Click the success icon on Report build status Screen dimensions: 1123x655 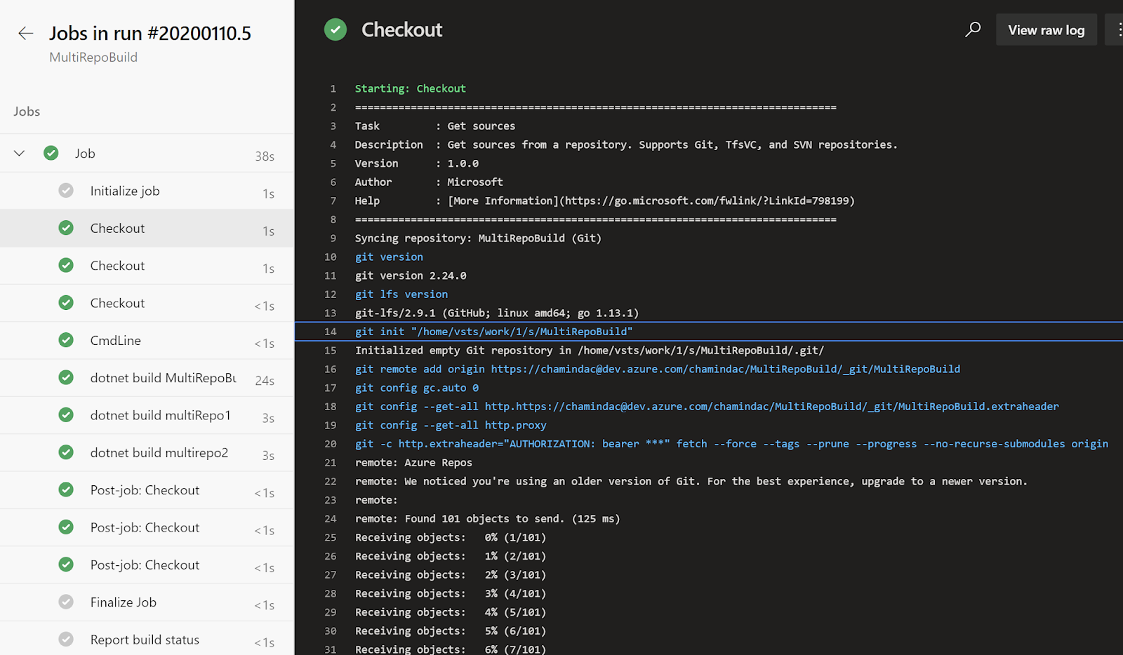65,639
